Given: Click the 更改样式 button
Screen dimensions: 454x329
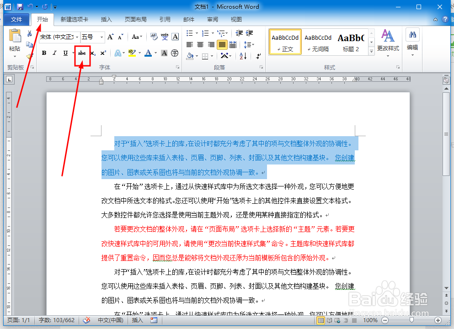Looking at the screenshot, I should 387,42.
